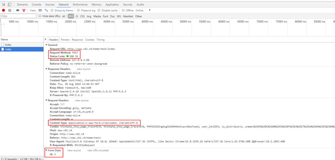The width and height of the screenshot is (335, 160).
Task: Collapse the Request Headers section
Action: coord(46,100)
